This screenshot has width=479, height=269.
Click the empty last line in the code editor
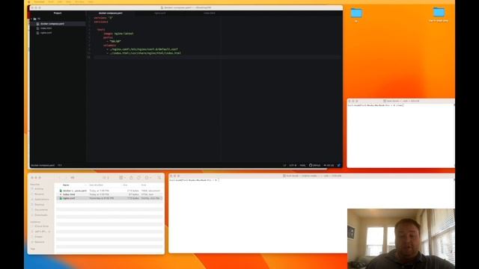pyautogui.click(x=217, y=57)
